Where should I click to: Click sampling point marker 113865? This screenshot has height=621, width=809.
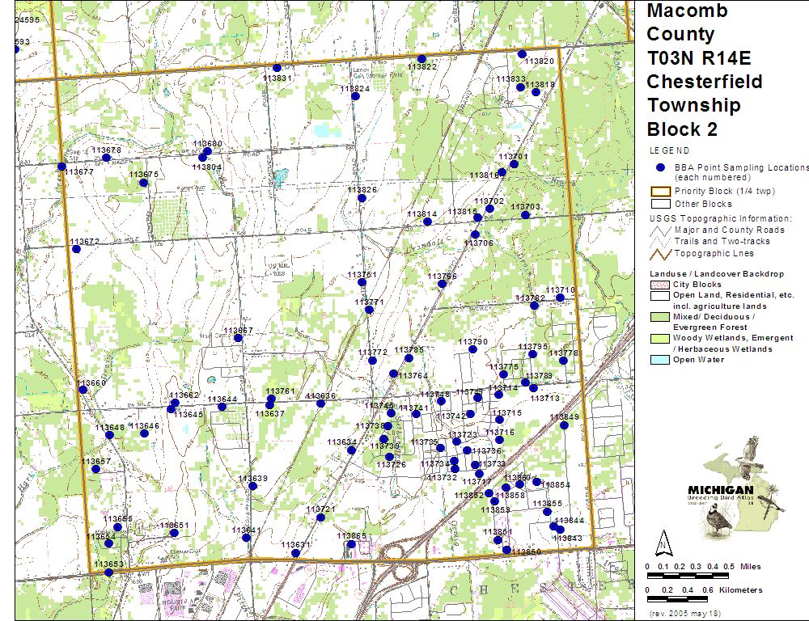pos(351,544)
